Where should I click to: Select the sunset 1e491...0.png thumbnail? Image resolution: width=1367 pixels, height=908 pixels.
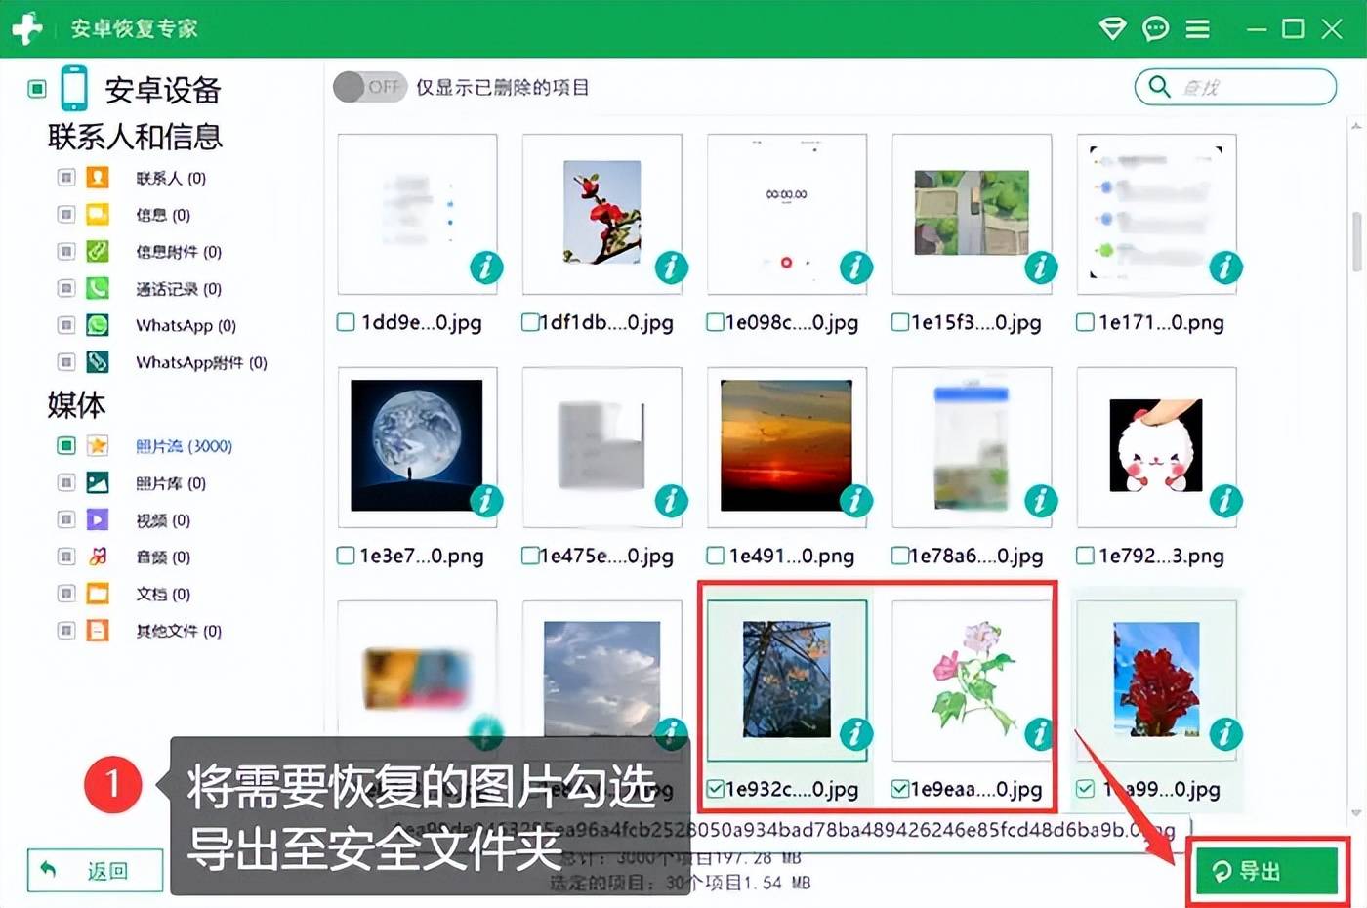pos(786,445)
